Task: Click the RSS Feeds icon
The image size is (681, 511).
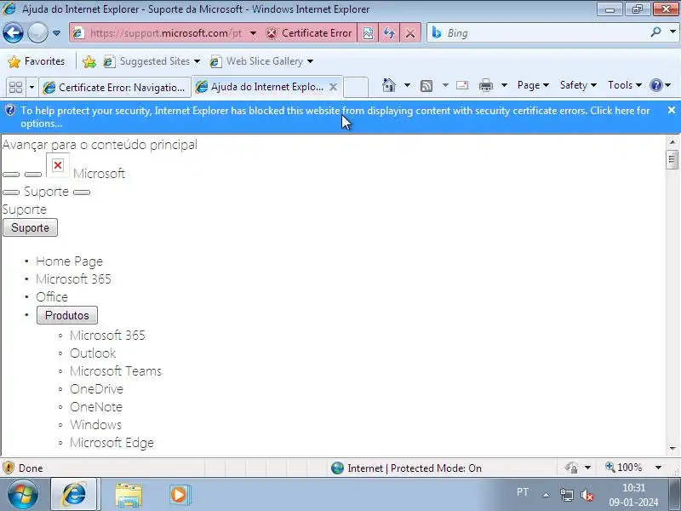Action: tap(426, 86)
